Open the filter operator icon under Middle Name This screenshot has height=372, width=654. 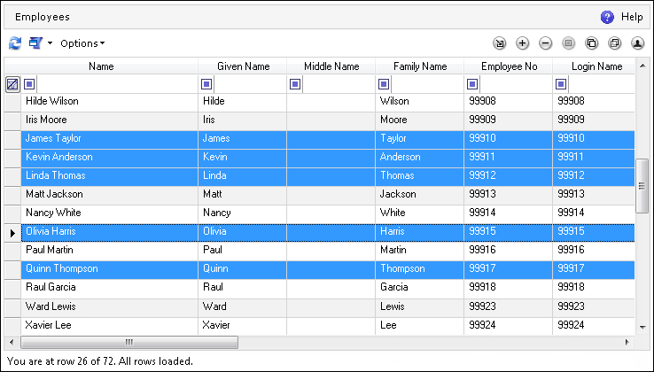coord(295,84)
